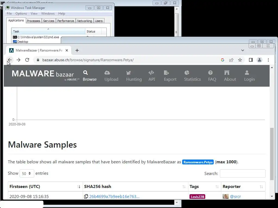278x208 pixels.
Task: Share this page via share icon
Action: tap(231, 60)
